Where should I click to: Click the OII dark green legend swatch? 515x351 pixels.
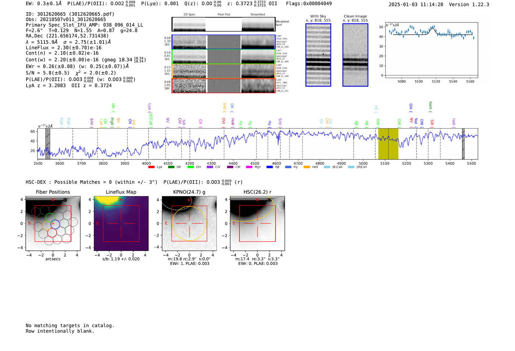171,167
